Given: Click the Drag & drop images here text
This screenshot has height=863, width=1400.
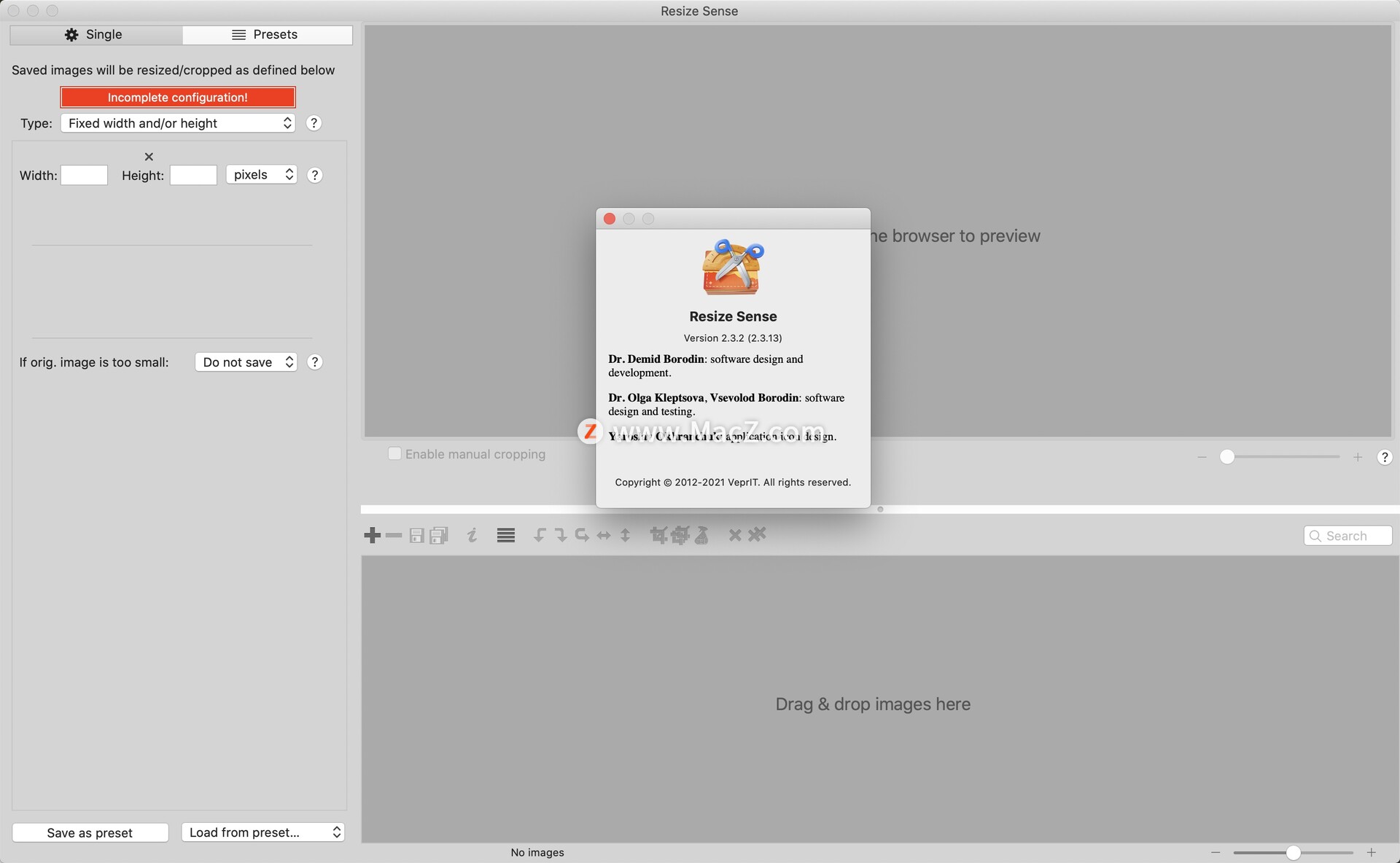Looking at the screenshot, I should (x=873, y=704).
